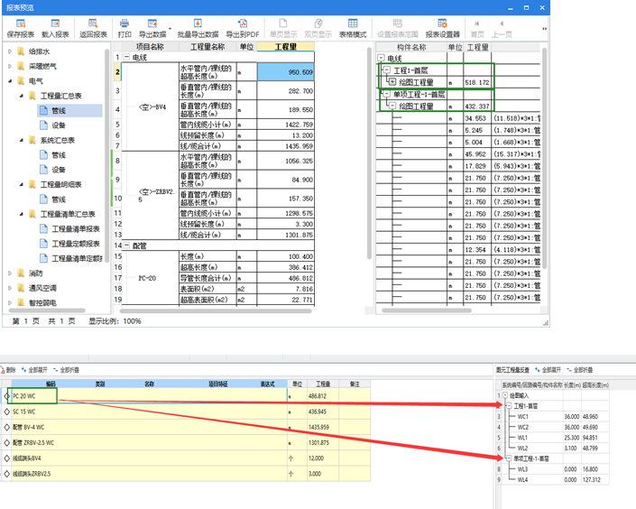Open 工程量清单报表 in the tree
Viewport: 636px width, 509px height.
coord(75,229)
